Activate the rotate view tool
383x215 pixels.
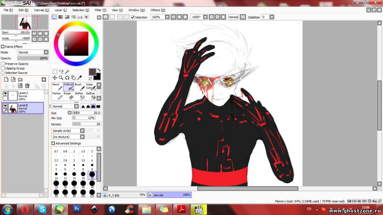pos(67,78)
